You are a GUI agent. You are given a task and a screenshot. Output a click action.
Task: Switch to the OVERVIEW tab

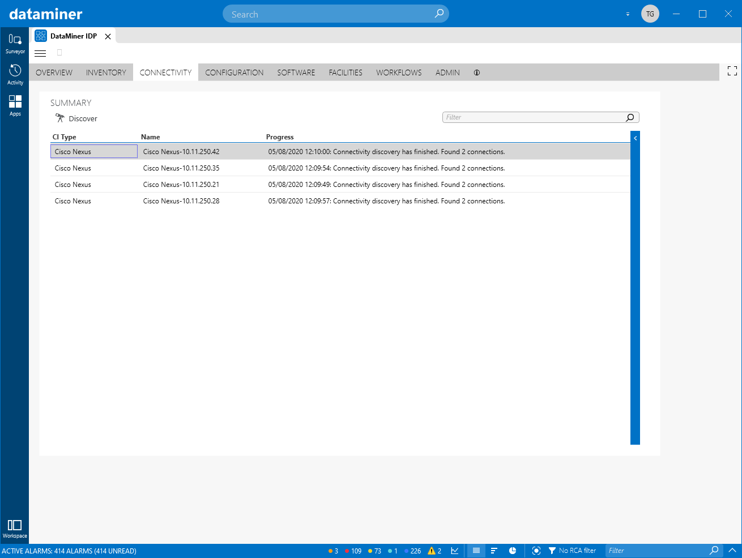pyautogui.click(x=54, y=73)
